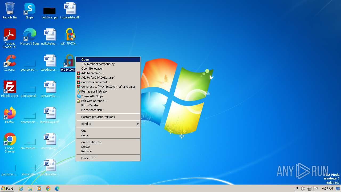Choose Compress to "WD PROXKey.rar" and email
The image size is (341, 192).
pos(108,87)
